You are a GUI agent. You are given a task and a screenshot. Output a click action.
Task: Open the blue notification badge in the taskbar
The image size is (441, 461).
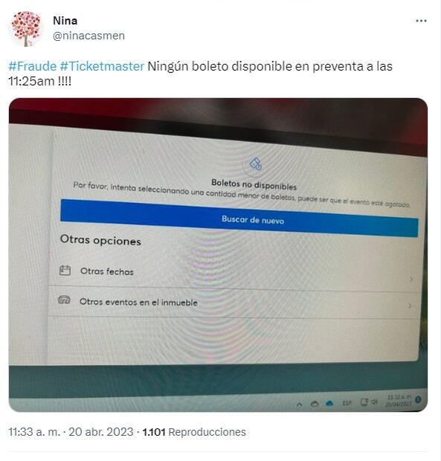418,399
